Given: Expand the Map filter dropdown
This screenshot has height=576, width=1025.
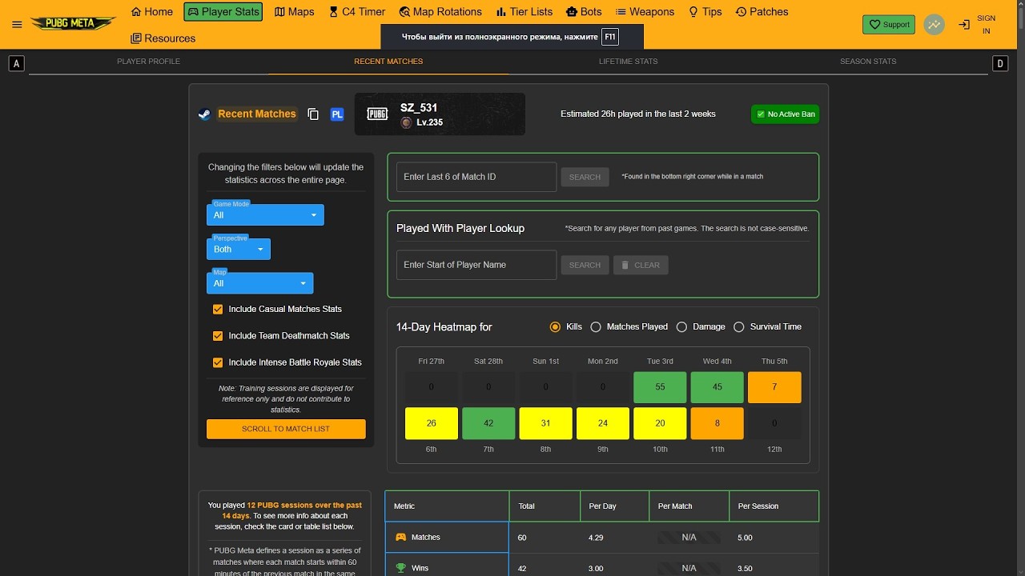Looking at the screenshot, I should [260, 283].
